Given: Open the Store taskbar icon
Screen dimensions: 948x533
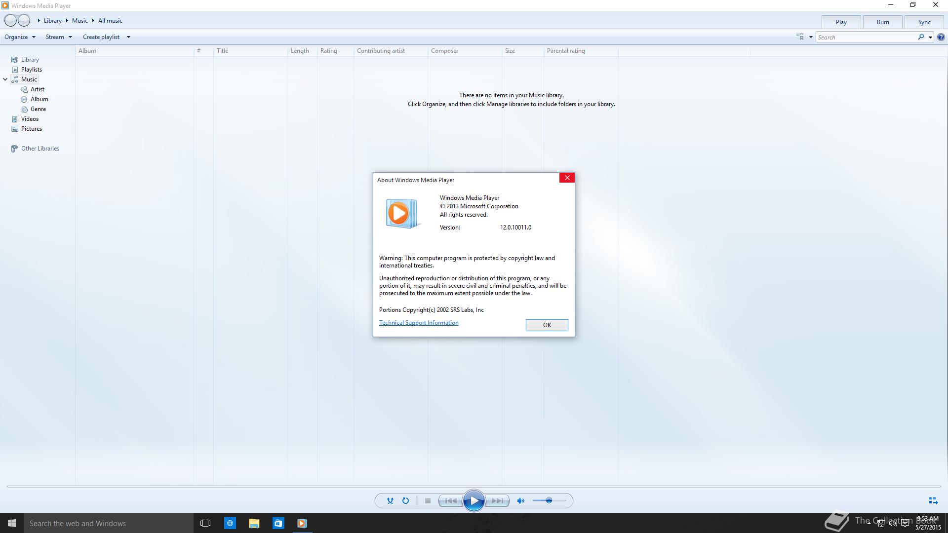Looking at the screenshot, I should pyautogui.click(x=278, y=523).
